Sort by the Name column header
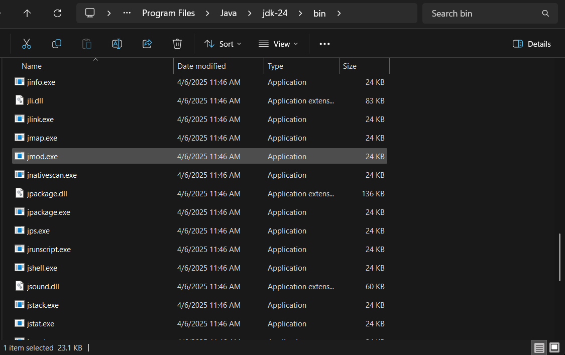This screenshot has height=355, width=565. coord(31,66)
